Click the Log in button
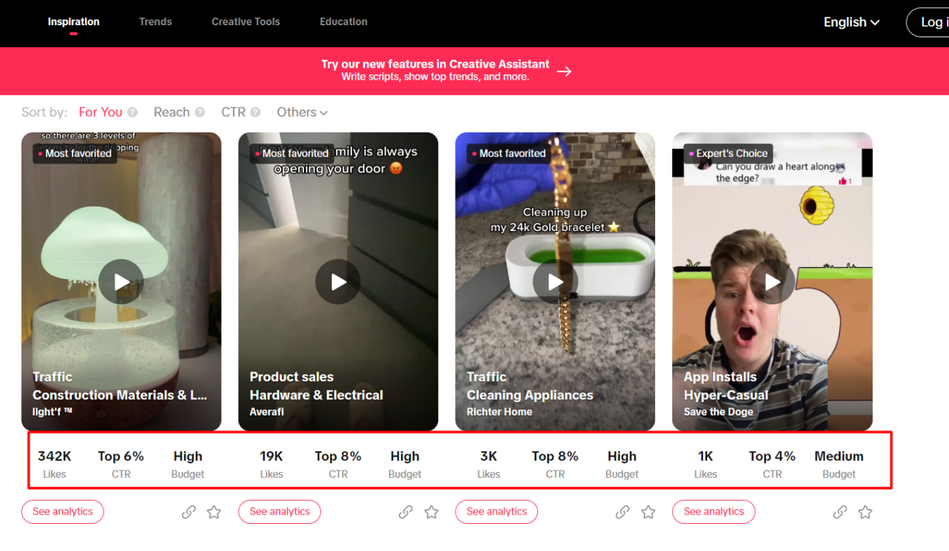The image size is (949, 551). point(928,22)
